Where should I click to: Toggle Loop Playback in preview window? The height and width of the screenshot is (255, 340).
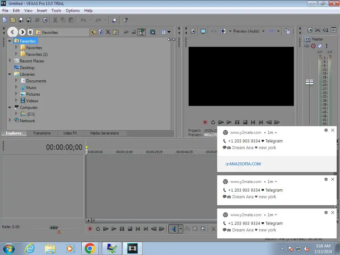[x=213, y=122]
